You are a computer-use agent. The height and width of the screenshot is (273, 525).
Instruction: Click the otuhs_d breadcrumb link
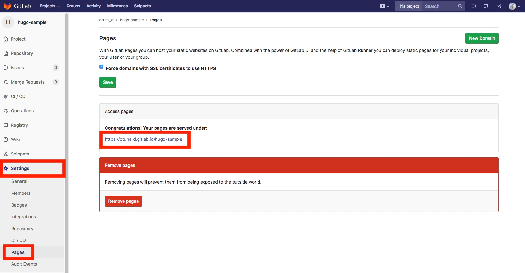pos(107,20)
